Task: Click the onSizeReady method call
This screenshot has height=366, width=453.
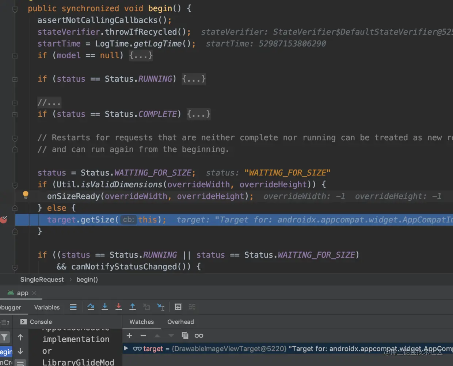Action: [x=73, y=196]
